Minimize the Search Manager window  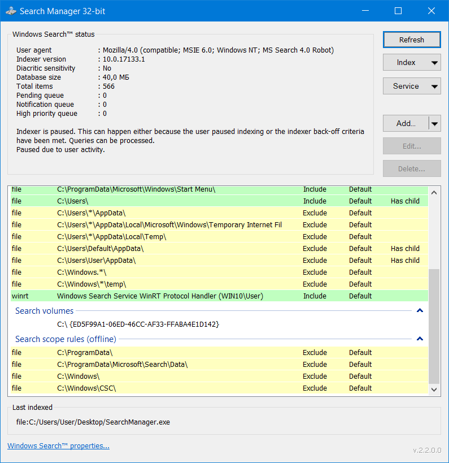pyautogui.click(x=365, y=11)
